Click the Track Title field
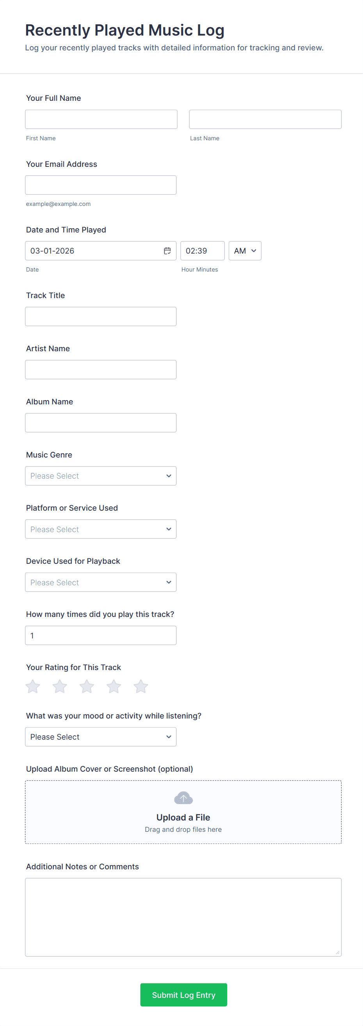Image resolution: width=363 pixels, height=1026 pixels. [101, 316]
